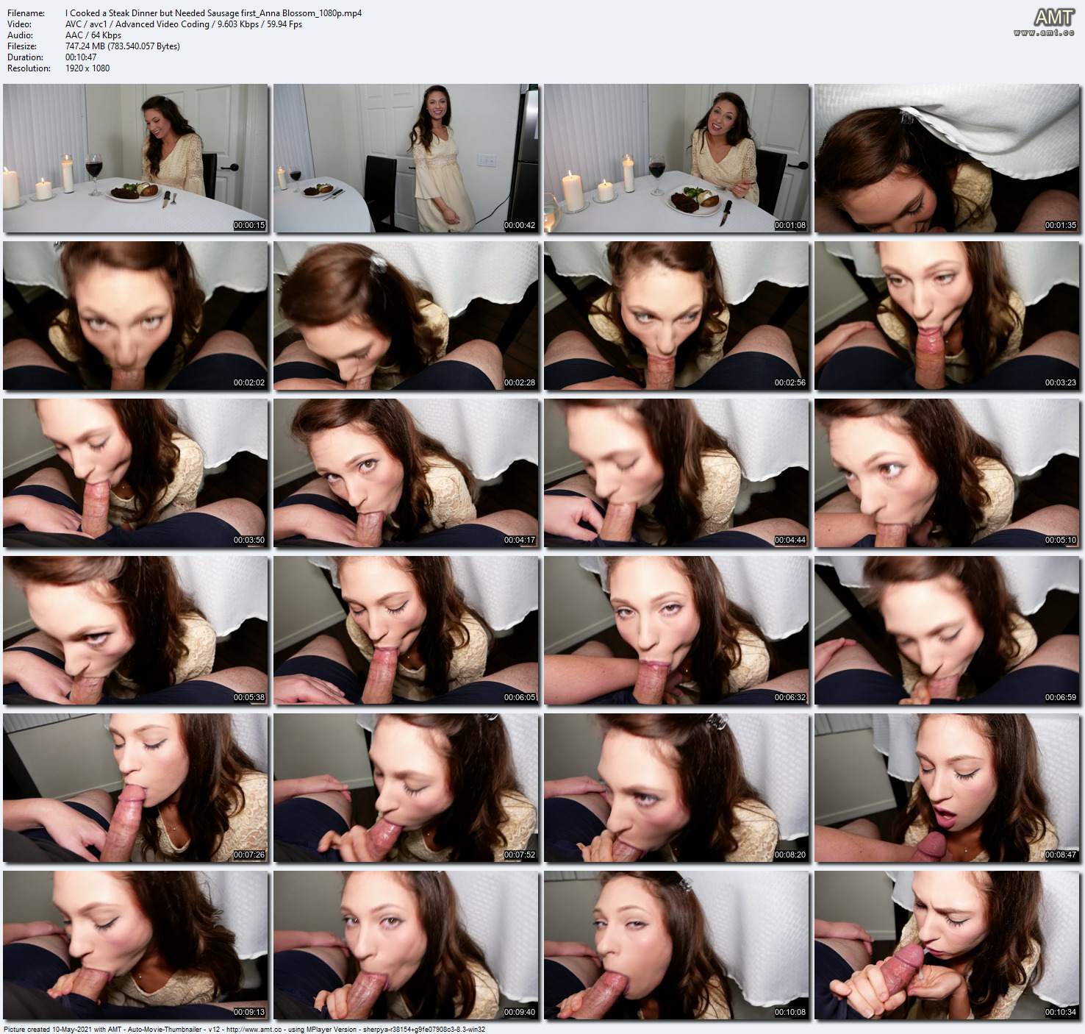The image size is (1085, 1034).
Task: Open the thumbnail stamped 00:01:08
Action: (676, 158)
